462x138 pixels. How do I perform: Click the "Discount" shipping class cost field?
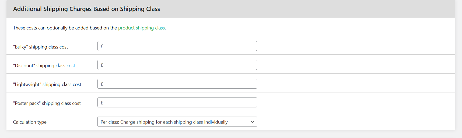point(177,65)
